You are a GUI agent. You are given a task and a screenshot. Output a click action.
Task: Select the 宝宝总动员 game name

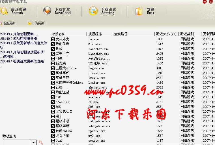click(x=64, y=112)
